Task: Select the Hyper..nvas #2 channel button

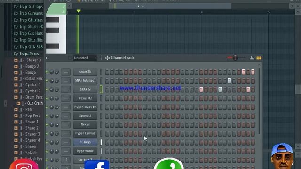Action: [85, 107]
